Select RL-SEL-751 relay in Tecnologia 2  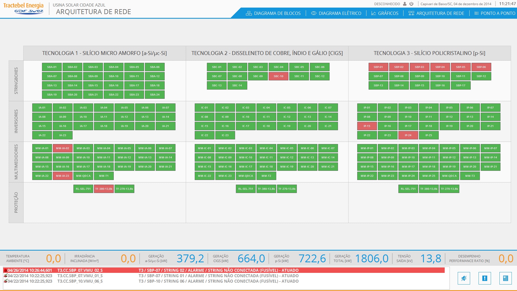point(246,189)
